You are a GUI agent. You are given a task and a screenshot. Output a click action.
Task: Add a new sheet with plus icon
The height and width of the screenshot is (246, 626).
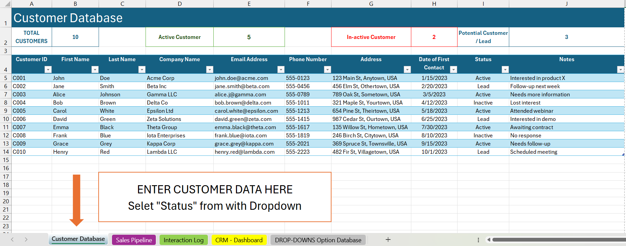(x=388, y=240)
